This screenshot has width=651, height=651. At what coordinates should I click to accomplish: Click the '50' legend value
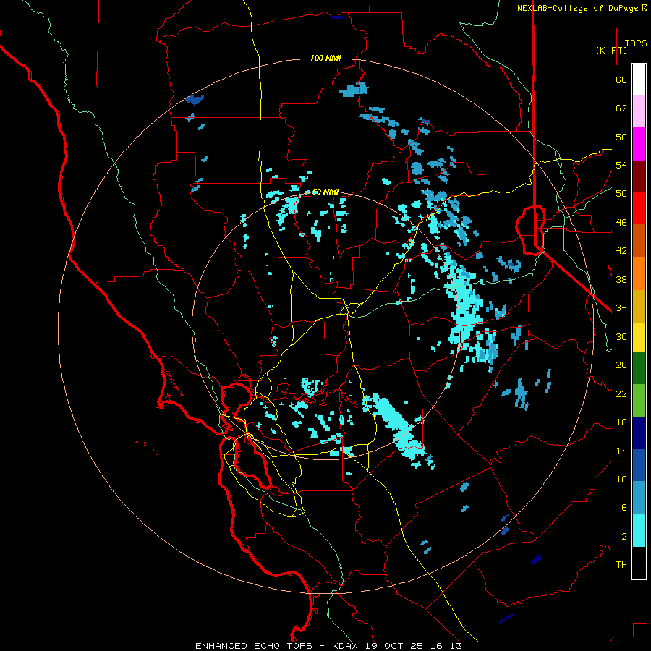click(x=621, y=194)
